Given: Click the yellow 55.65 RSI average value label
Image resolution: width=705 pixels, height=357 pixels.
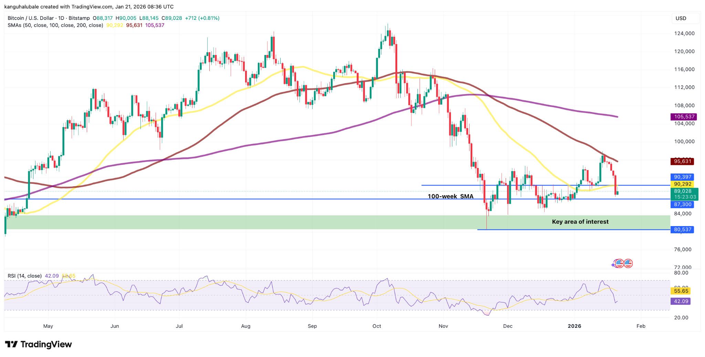Looking at the screenshot, I should coord(681,291).
